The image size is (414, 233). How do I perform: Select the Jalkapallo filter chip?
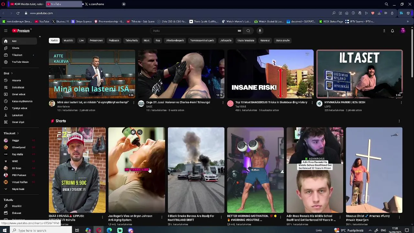click(x=226, y=40)
